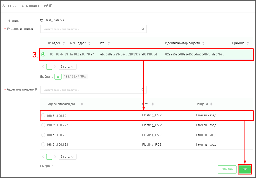Sort by МАС-адрес column
Viewport: 256px width, 178px height.
pyautogui.click(x=89, y=43)
